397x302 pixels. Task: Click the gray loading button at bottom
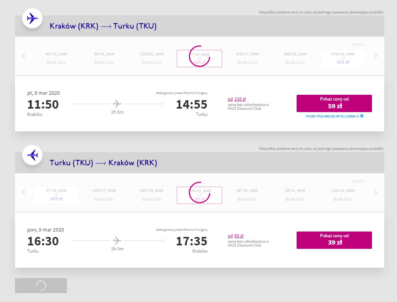(x=41, y=285)
